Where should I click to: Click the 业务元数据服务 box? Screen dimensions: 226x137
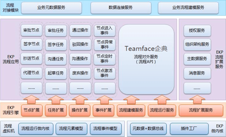tap(51, 8)
